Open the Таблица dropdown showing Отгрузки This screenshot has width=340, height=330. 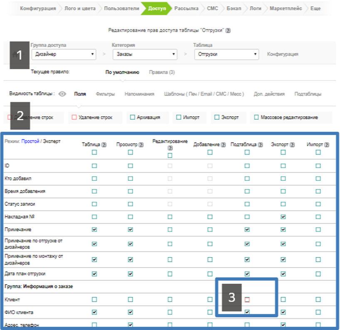click(x=226, y=54)
